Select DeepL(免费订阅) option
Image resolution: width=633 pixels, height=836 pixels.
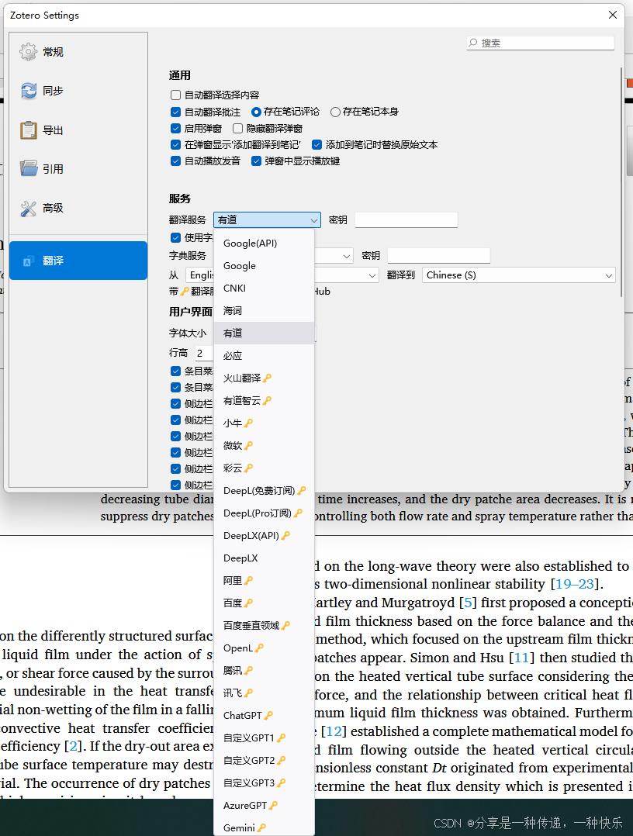point(264,490)
